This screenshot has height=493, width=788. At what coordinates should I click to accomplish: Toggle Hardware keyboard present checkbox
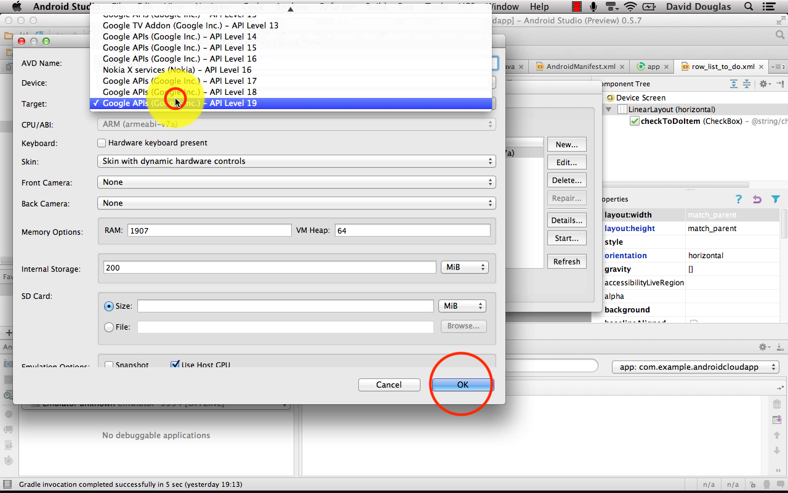[102, 143]
